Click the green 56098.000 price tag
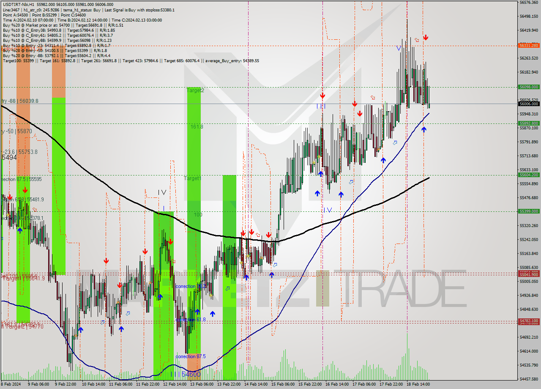Viewport: 541px width, 389px height. 529,87
